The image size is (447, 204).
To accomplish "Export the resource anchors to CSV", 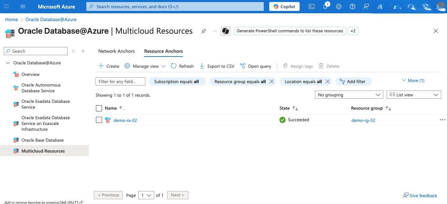I will point(217,66).
